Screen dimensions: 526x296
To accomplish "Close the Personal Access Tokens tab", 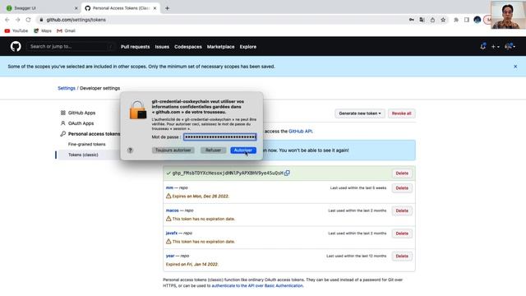I will tap(155, 8).
